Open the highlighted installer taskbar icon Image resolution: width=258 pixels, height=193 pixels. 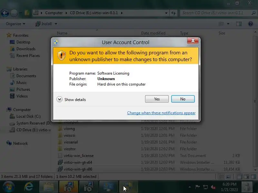(69, 187)
